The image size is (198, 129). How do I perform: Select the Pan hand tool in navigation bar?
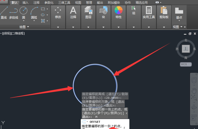coord(194,90)
